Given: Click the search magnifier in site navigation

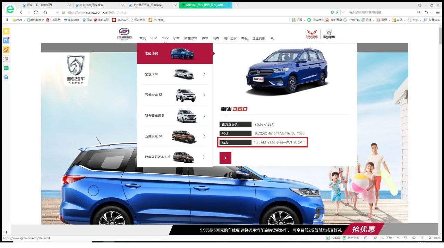Looking at the screenshot, I should 272,38.
